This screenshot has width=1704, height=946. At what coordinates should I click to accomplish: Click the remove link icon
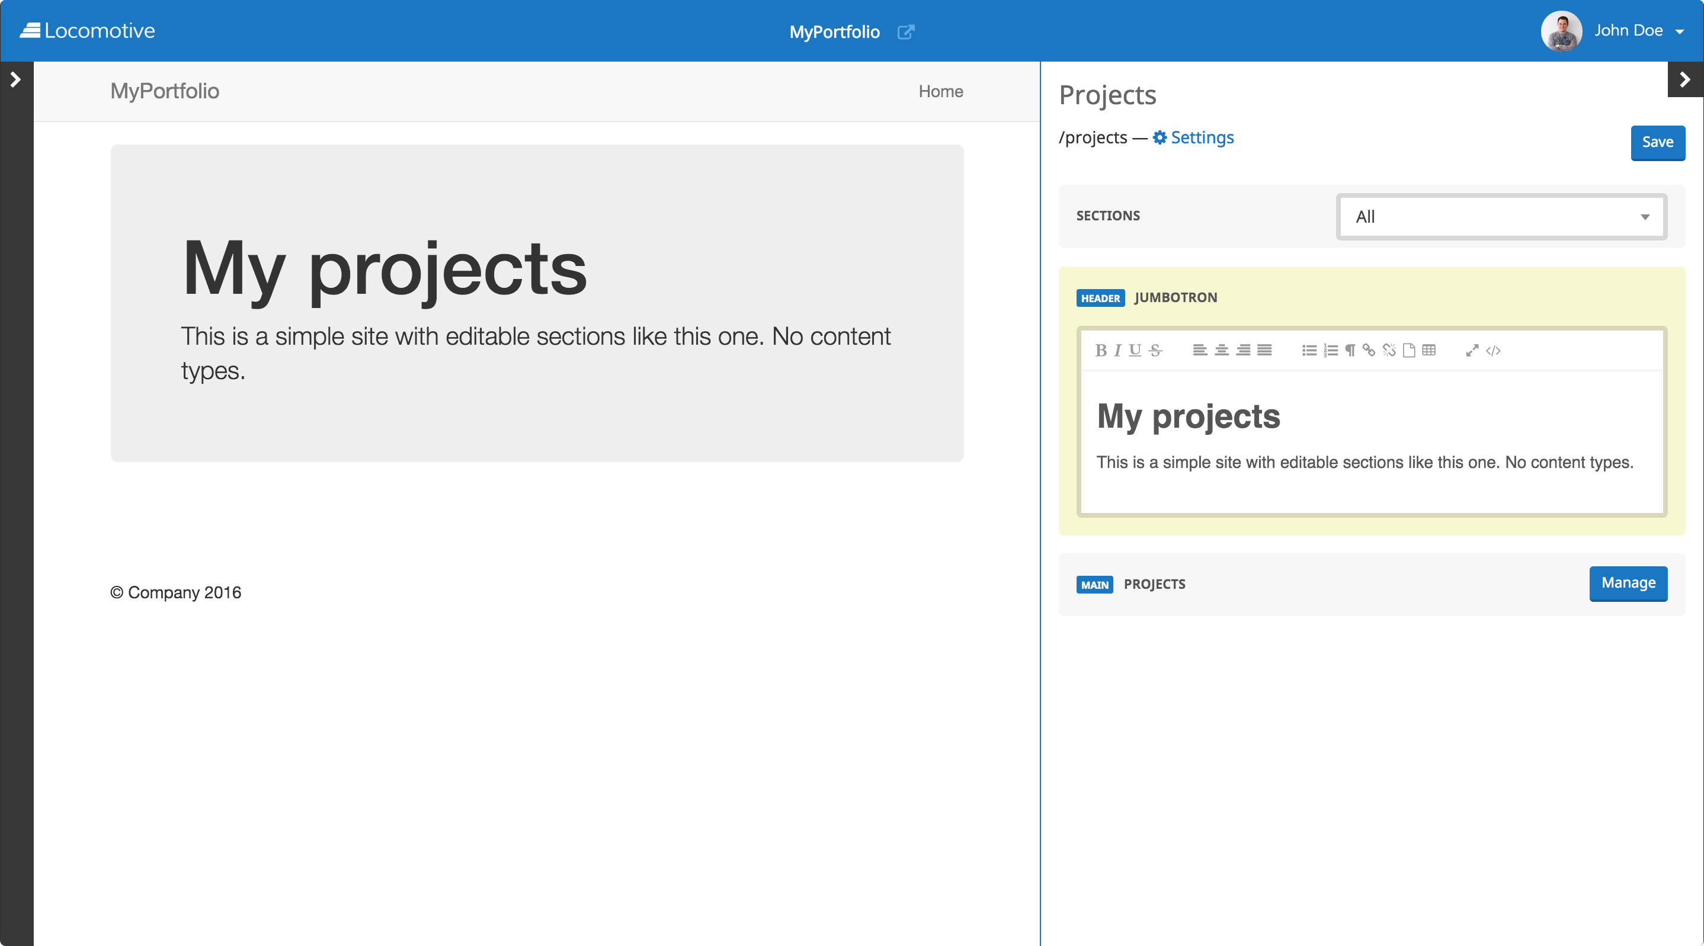point(1389,351)
